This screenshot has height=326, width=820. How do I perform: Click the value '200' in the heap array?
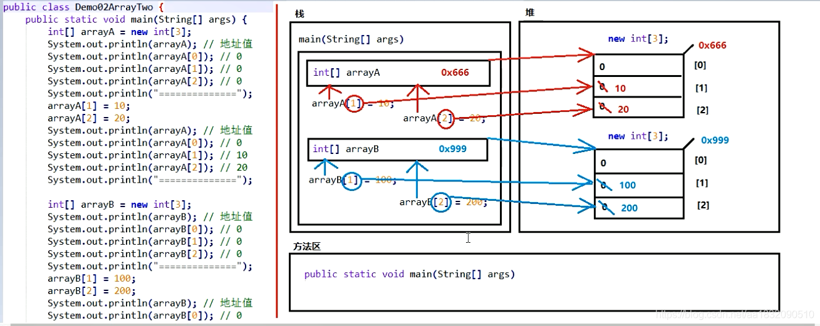click(x=630, y=208)
